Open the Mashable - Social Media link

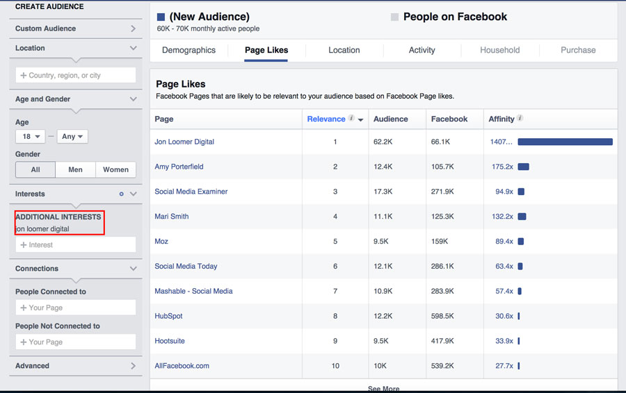pos(193,292)
